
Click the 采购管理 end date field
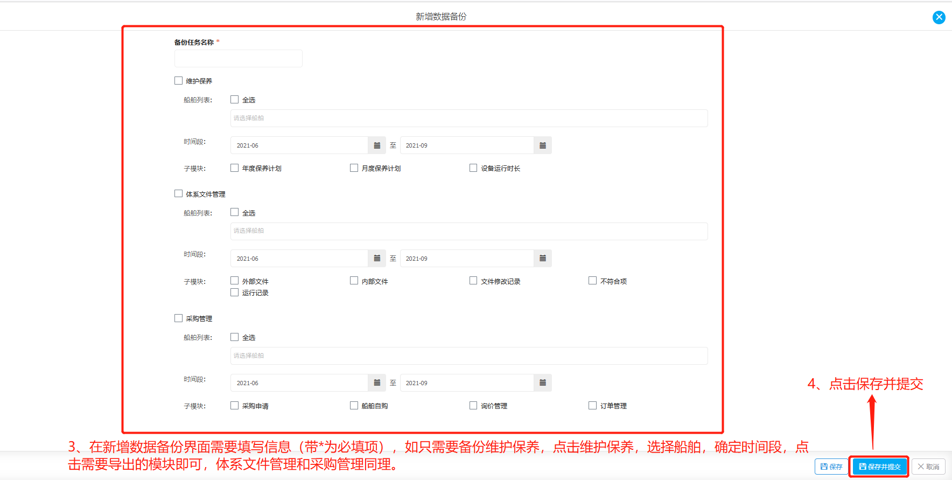(467, 383)
